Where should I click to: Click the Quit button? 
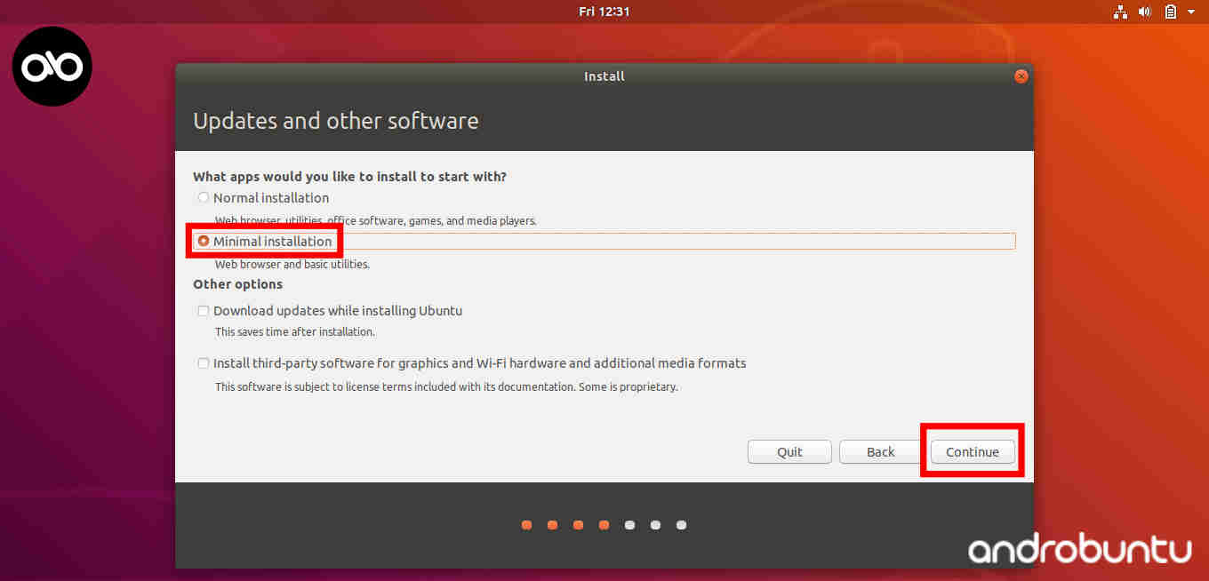coord(789,451)
